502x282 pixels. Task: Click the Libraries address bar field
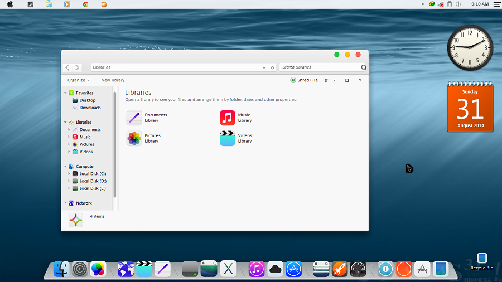[184, 67]
